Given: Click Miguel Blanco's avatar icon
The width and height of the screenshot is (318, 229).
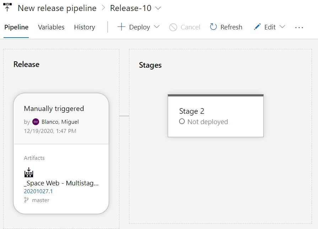Looking at the screenshot, I should click(x=36, y=122).
